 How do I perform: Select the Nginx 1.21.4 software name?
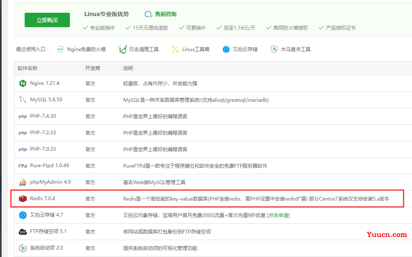point(45,83)
